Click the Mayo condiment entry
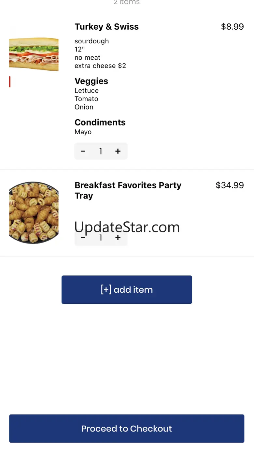 (83, 132)
